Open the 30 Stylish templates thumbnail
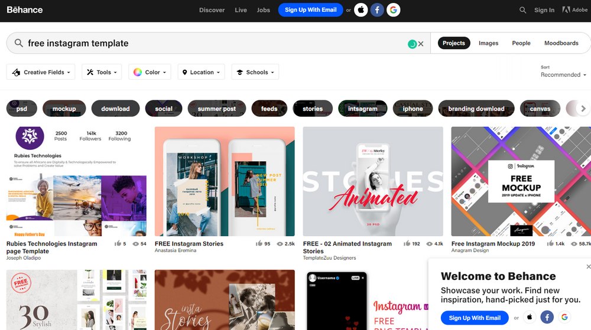 [x=76, y=300]
